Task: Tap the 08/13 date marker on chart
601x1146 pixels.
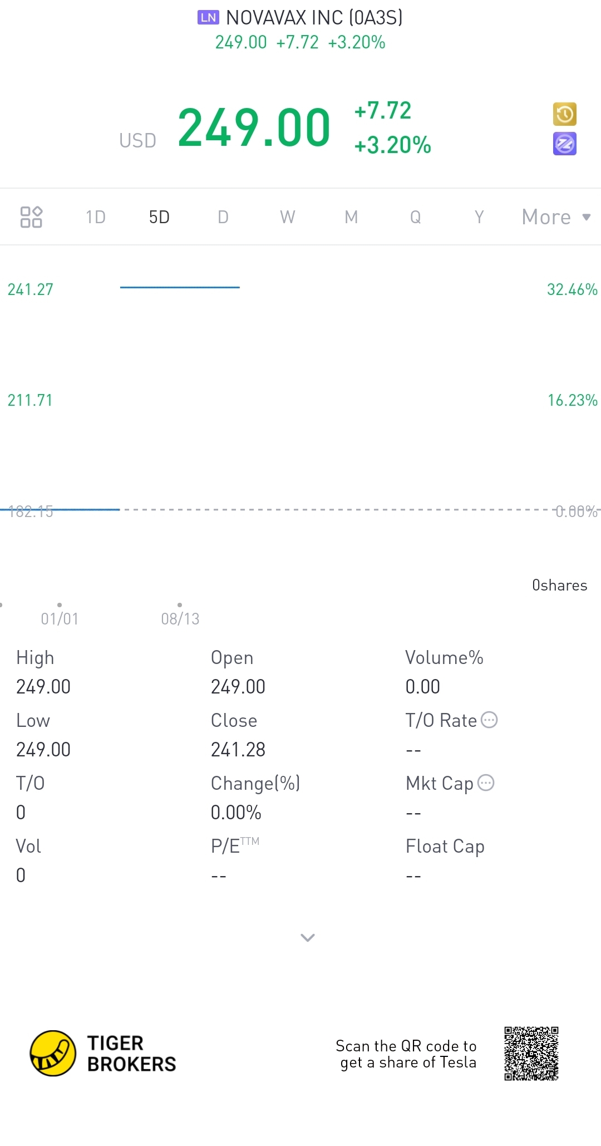Action: click(x=180, y=618)
